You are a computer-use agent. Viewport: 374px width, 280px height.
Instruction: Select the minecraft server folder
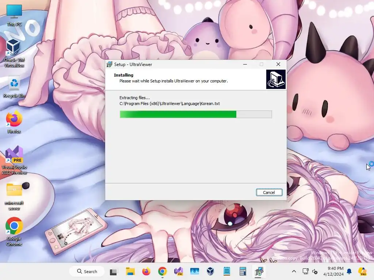pyautogui.click(x=14, y=197)
